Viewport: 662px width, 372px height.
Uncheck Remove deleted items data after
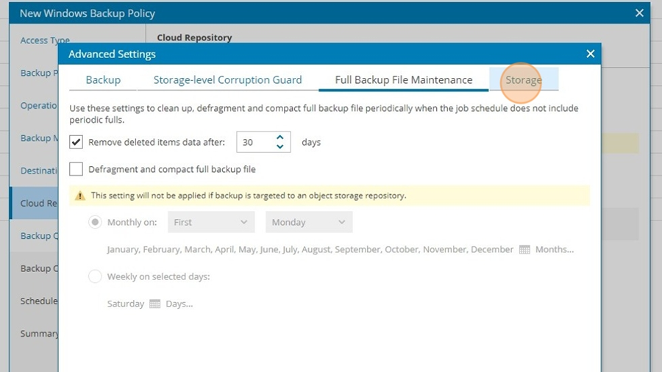click(76, 142)
